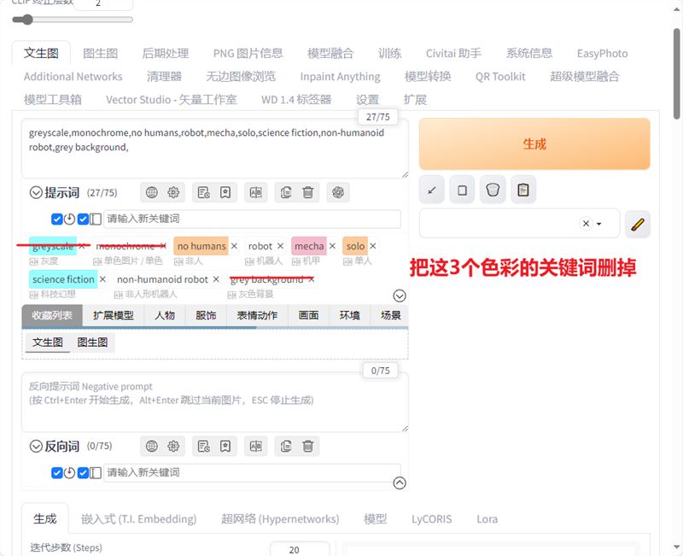Remove the 'solo' keyword tag
Image resolution: width=683 pixels, height=556 pixels.
tap(373, 246)
